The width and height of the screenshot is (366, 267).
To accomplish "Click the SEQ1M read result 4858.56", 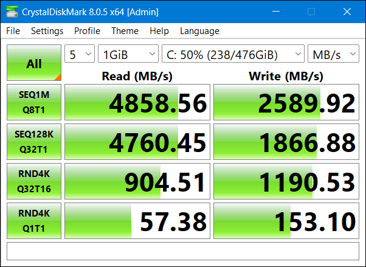I will click(x=137, y=102).
